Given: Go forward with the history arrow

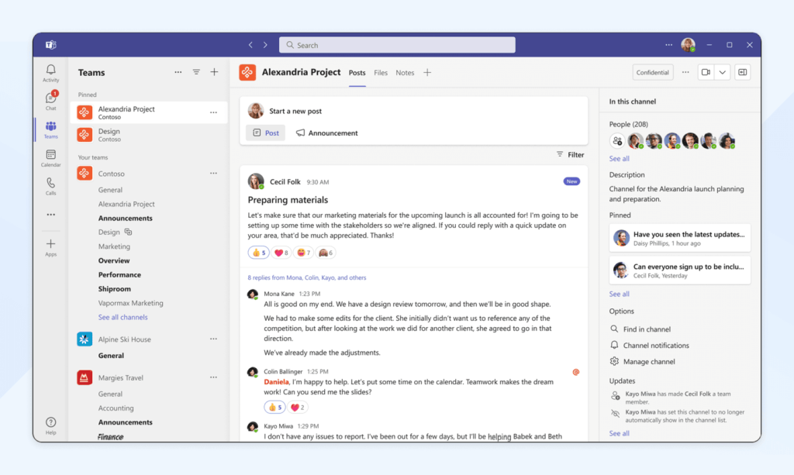Looking at the screenshot, I should [x=265, y=45].
